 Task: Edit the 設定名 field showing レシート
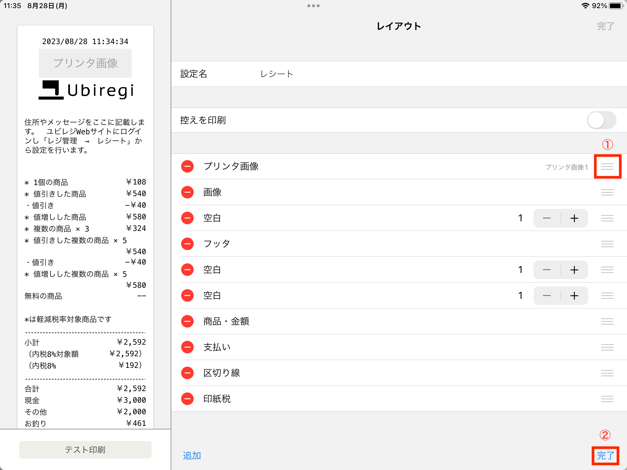[399, 74]
